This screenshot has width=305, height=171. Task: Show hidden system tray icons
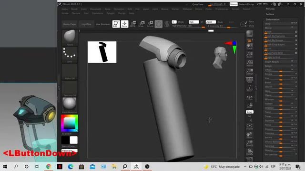(x=245, y=167)
